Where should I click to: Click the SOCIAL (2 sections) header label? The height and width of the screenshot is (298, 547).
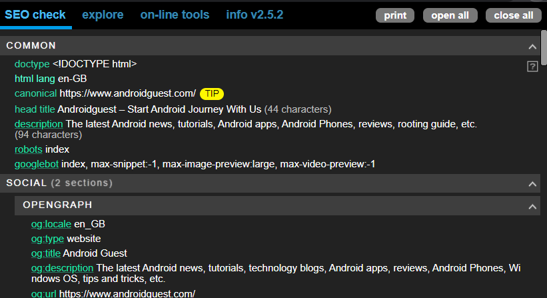click(59, 183)
